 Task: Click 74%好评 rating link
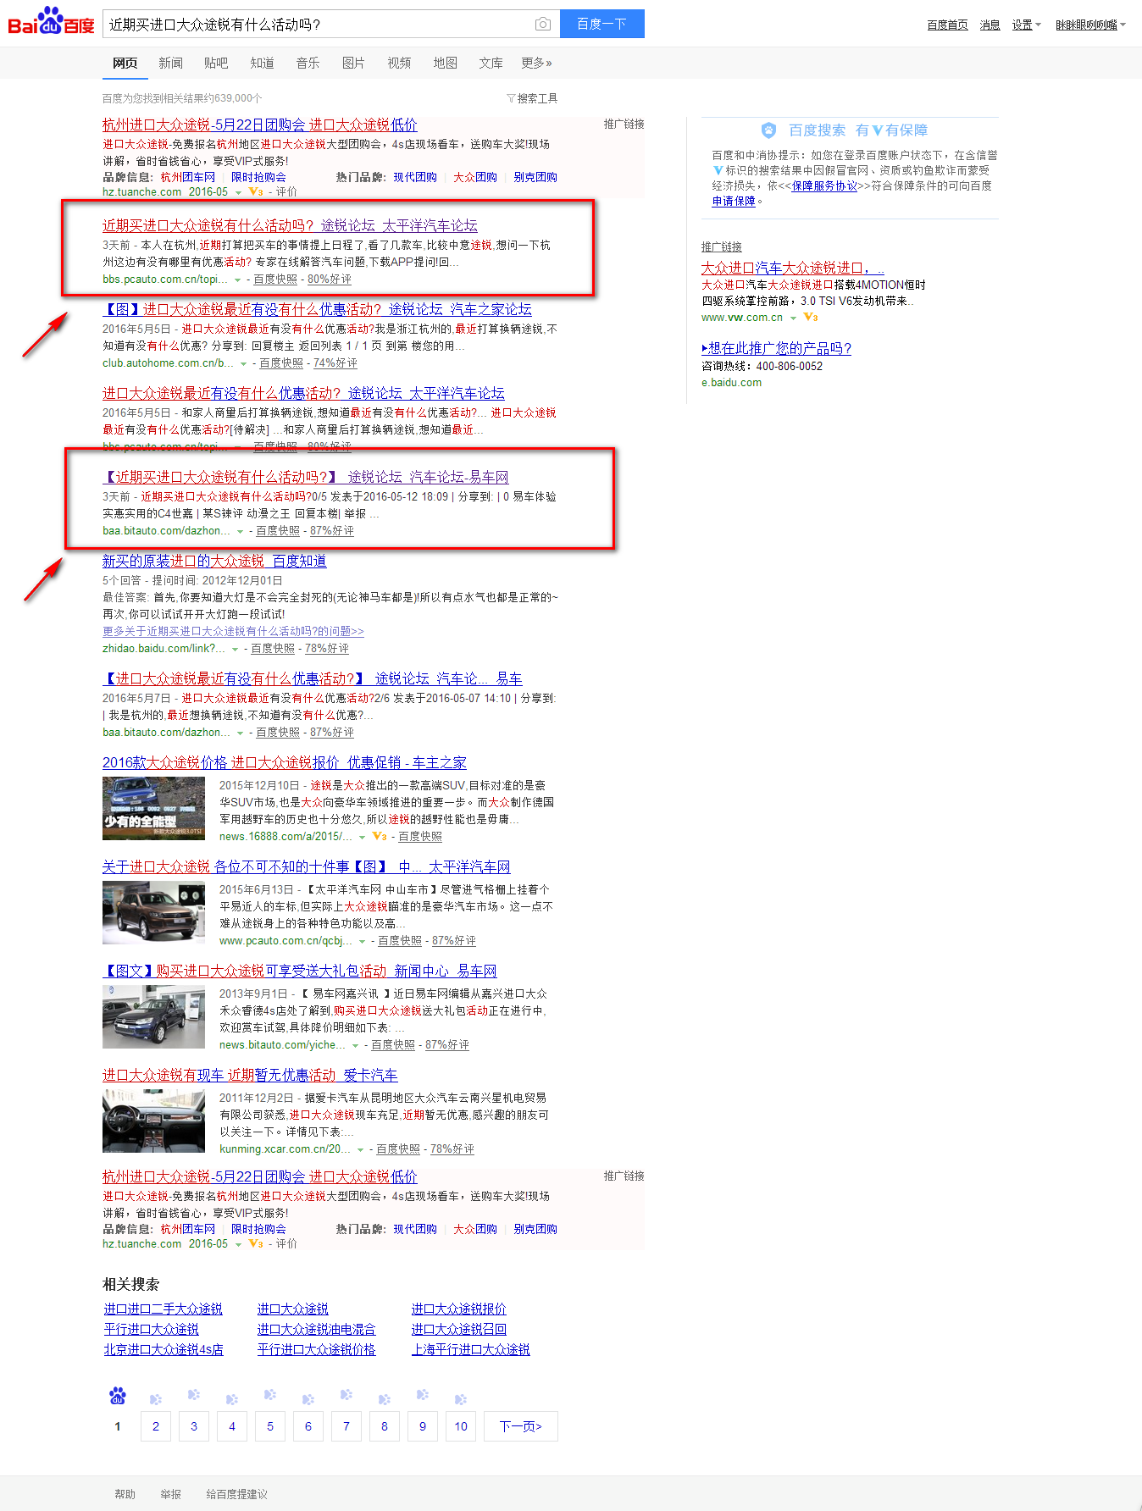click(x=335, y=363)
